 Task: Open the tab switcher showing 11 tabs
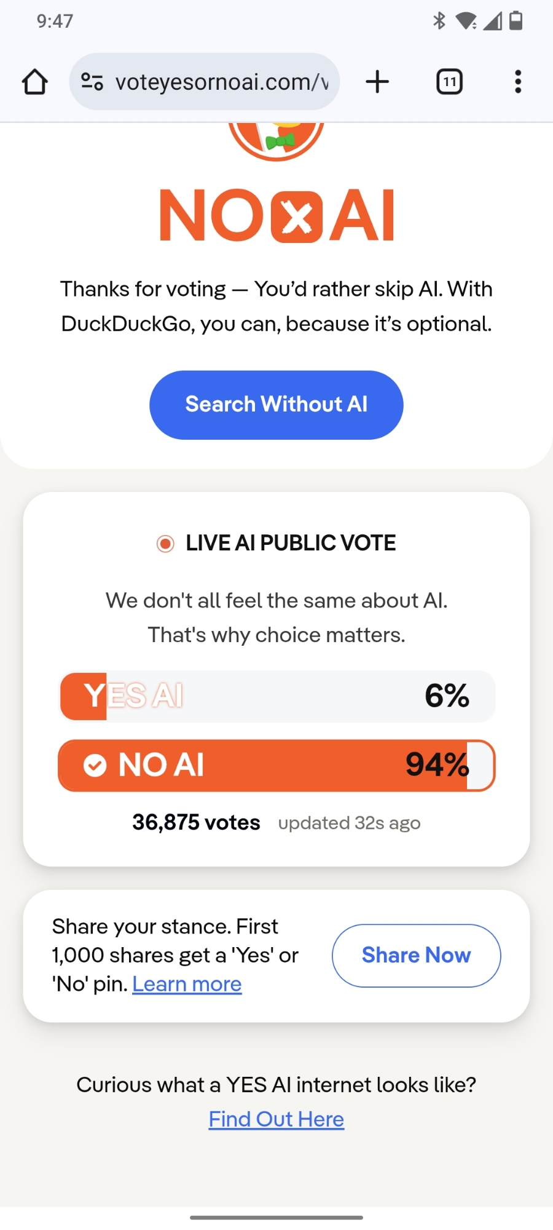click(x=449, y=82)
